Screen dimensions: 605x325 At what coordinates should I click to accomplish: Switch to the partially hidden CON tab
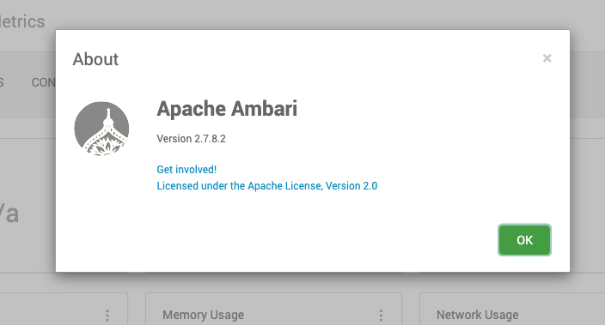pyautogui.click(x=43, y=82)
